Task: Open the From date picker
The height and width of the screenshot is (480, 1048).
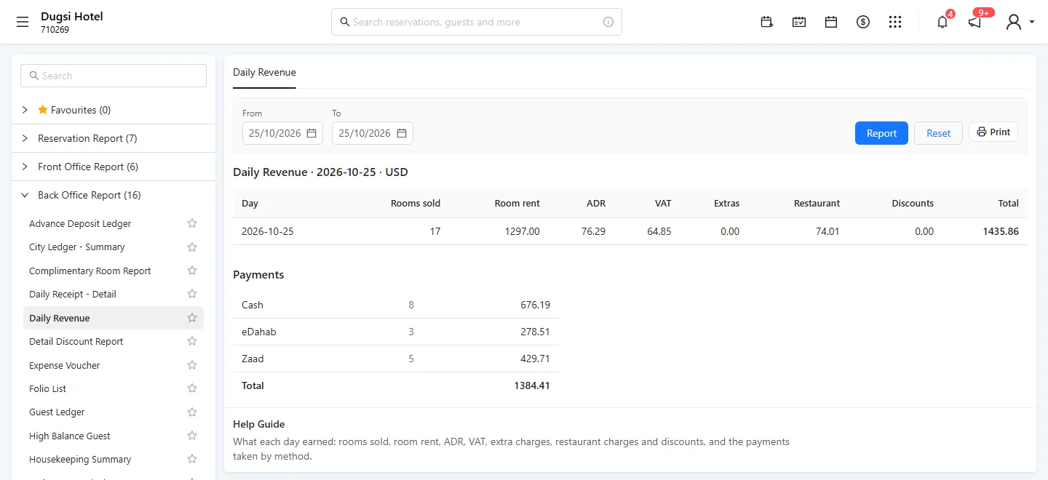Action: coord(282,133)
